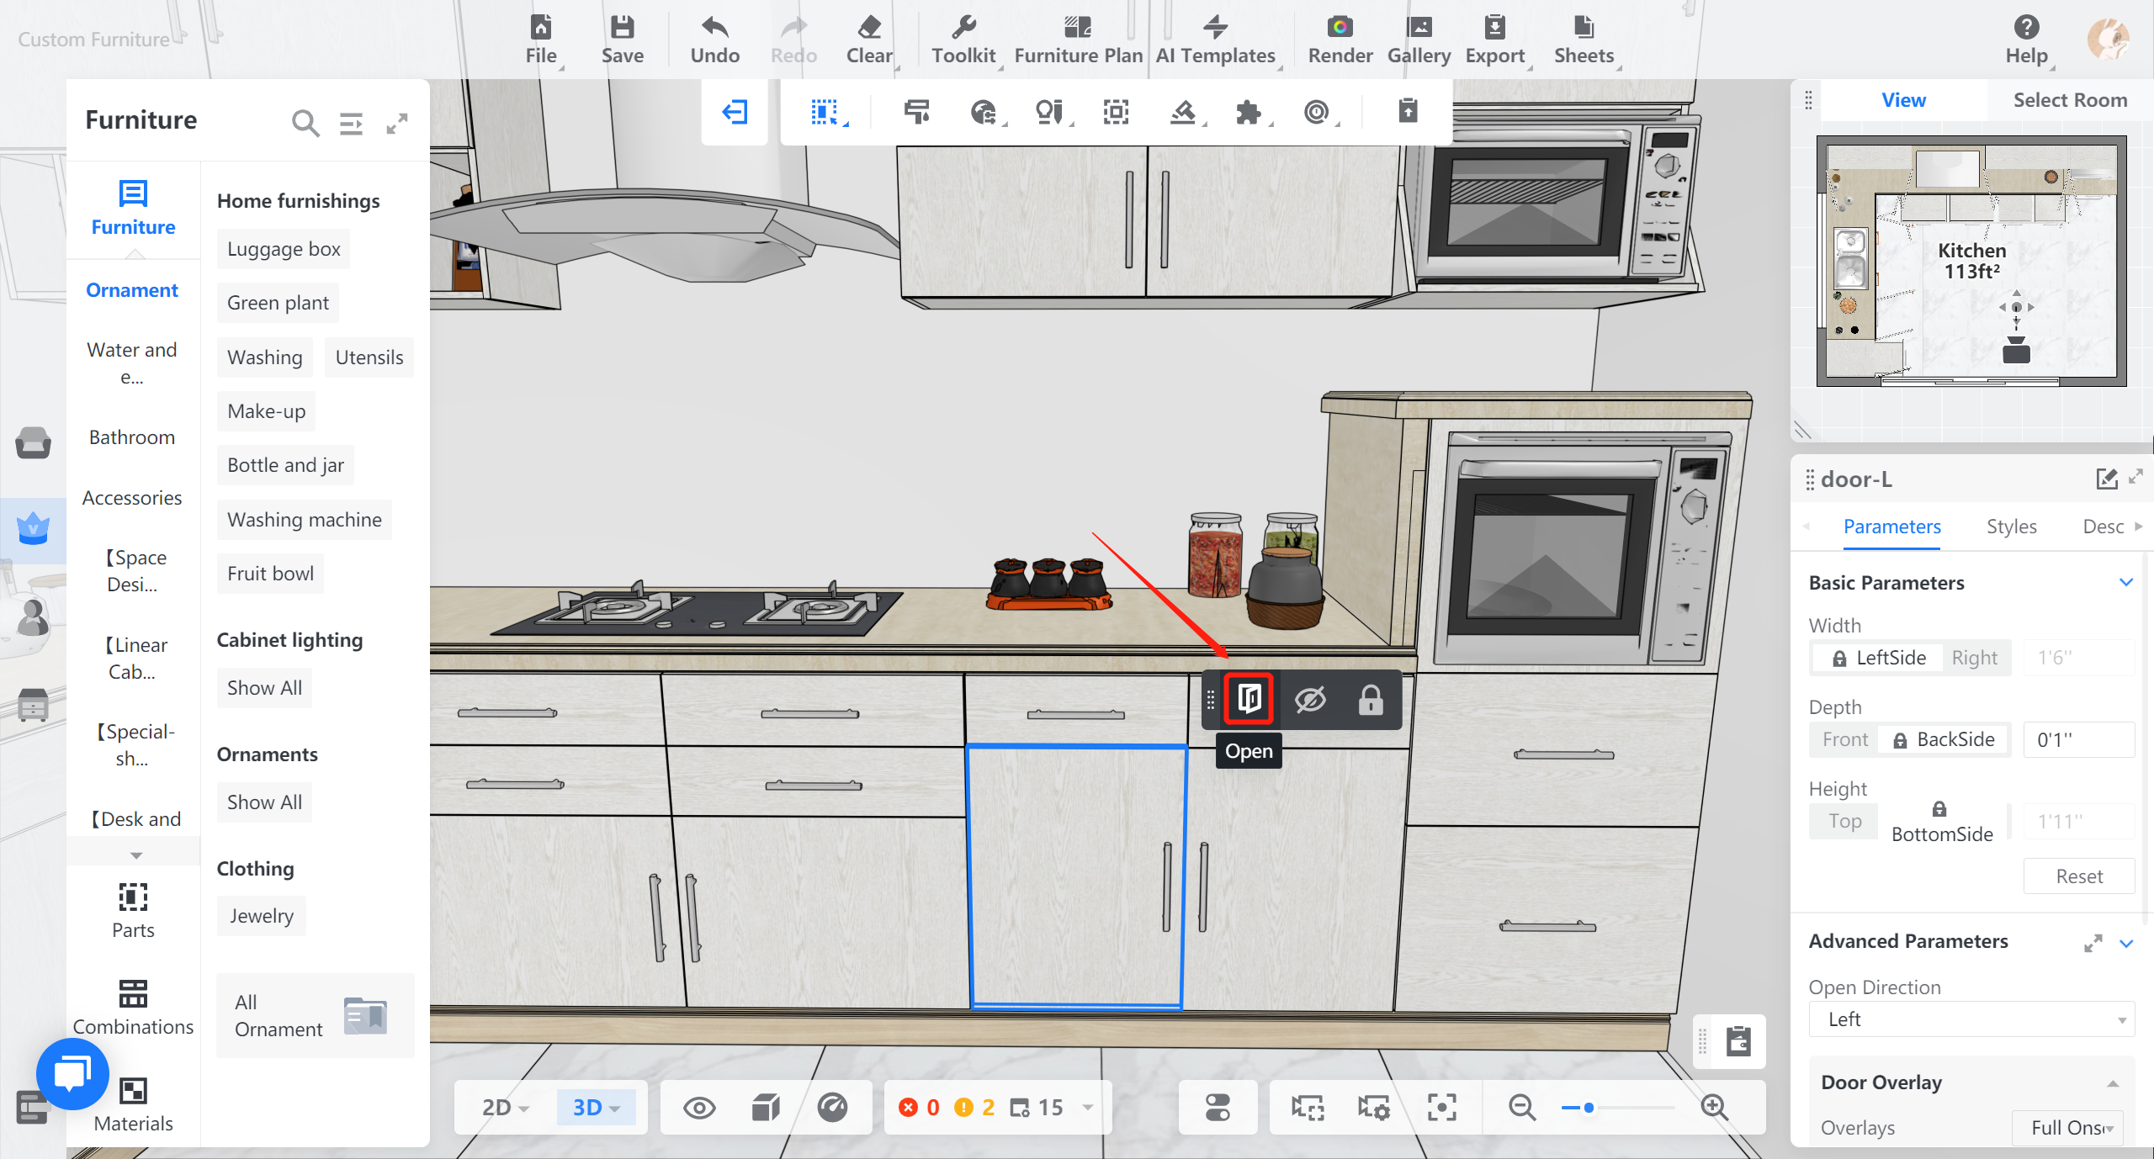Image resolution: width=2154 pixels, height=1159 pixels.
Task: Switch to the Desc tab
Action: 2103,527
